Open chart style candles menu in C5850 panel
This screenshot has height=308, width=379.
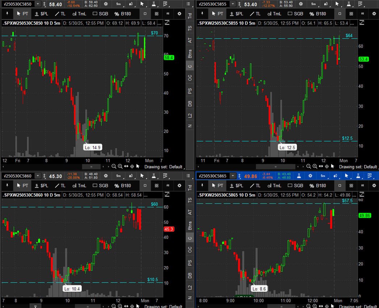pos(131,4)
